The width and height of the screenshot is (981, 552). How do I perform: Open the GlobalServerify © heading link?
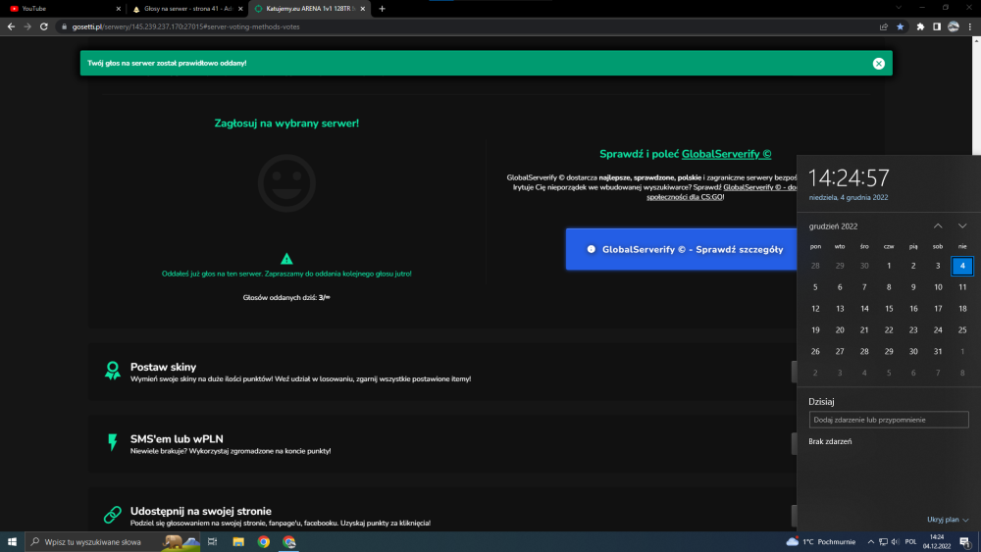point(726,154)
